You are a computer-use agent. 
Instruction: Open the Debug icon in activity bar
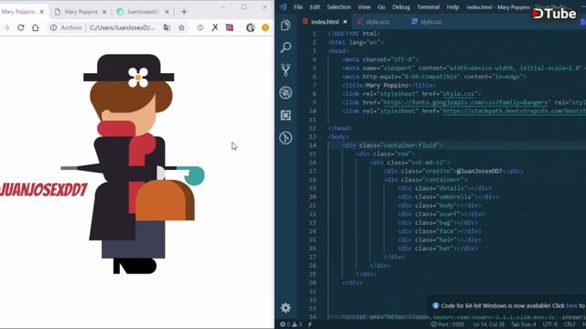click(286, 92)
